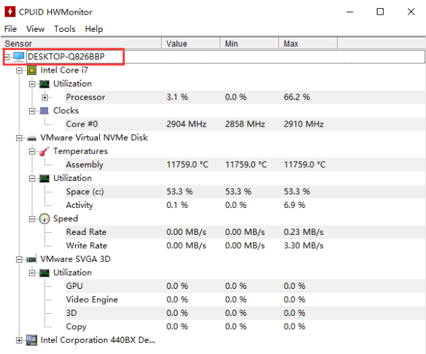
Task: Select the Video Engine row
Action: pos(245,300)
